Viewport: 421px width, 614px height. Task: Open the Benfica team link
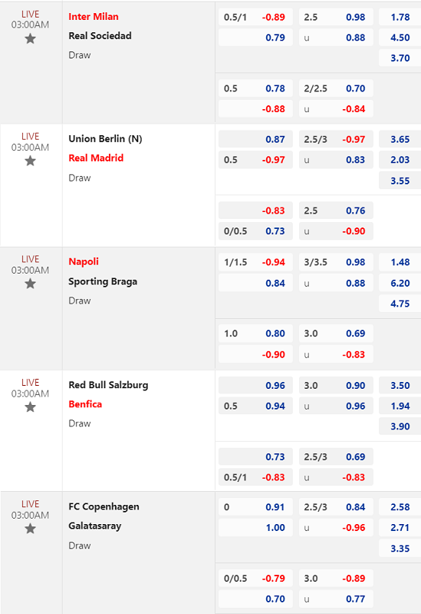[85, 404]
